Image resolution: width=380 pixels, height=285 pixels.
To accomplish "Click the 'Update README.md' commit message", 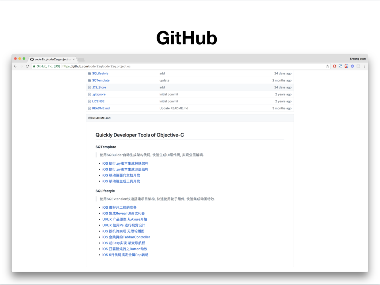I will coord(174,108).
